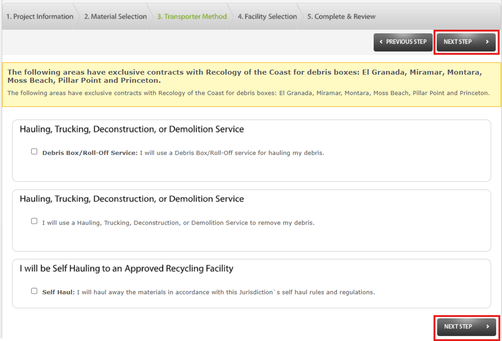Click the bold Recology exclusive contracts notice heading
Image resolution: width=502 pixels, height=341 pixels.
(245, 76)
